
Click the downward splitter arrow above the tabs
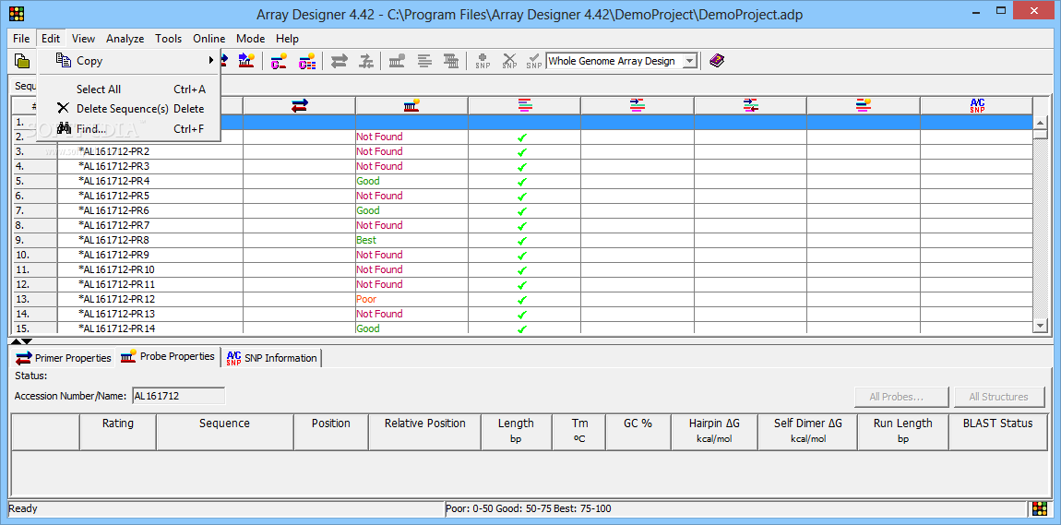(x=27, y=341)
